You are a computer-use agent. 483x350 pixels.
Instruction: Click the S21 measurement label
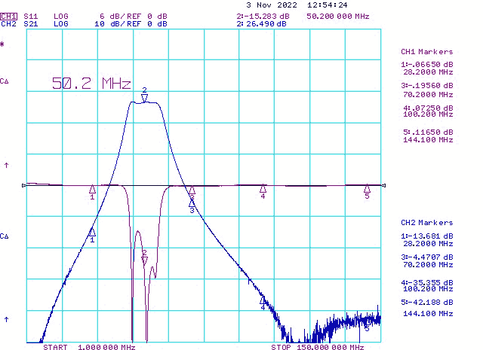pyautogui.click(x=30, y=24)
